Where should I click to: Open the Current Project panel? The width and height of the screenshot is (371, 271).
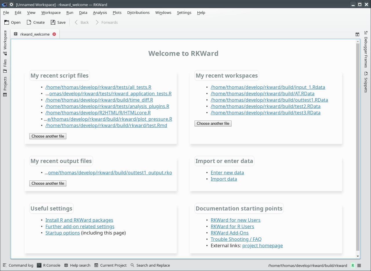[x=110, y=265]
